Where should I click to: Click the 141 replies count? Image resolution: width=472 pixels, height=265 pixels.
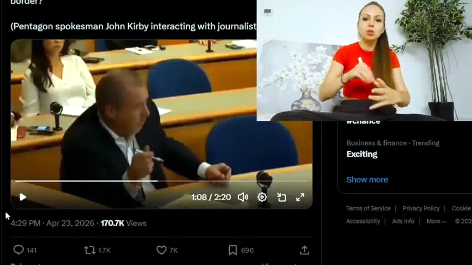(32, 251)
